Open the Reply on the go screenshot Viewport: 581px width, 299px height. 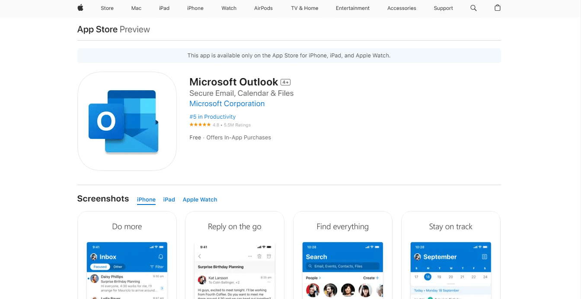click(x=235, y=255)
